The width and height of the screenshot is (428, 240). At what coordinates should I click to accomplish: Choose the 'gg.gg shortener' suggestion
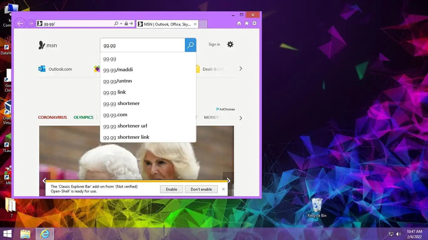pos(148,103)
